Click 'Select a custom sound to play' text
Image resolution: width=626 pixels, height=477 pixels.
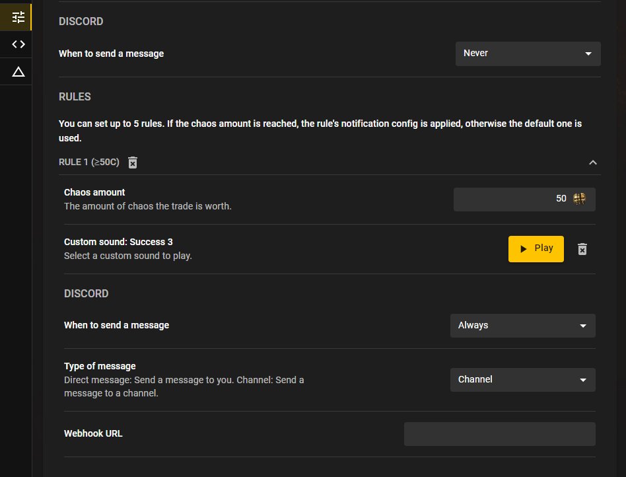tap(124, 255)
